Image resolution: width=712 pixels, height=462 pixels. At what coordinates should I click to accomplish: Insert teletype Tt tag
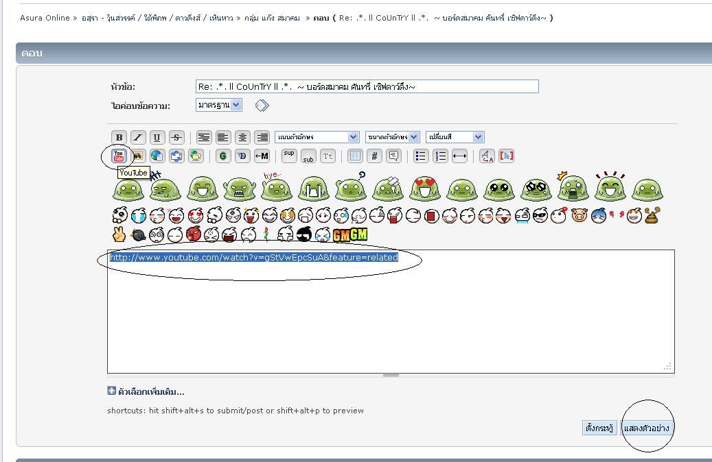point(328,156)
